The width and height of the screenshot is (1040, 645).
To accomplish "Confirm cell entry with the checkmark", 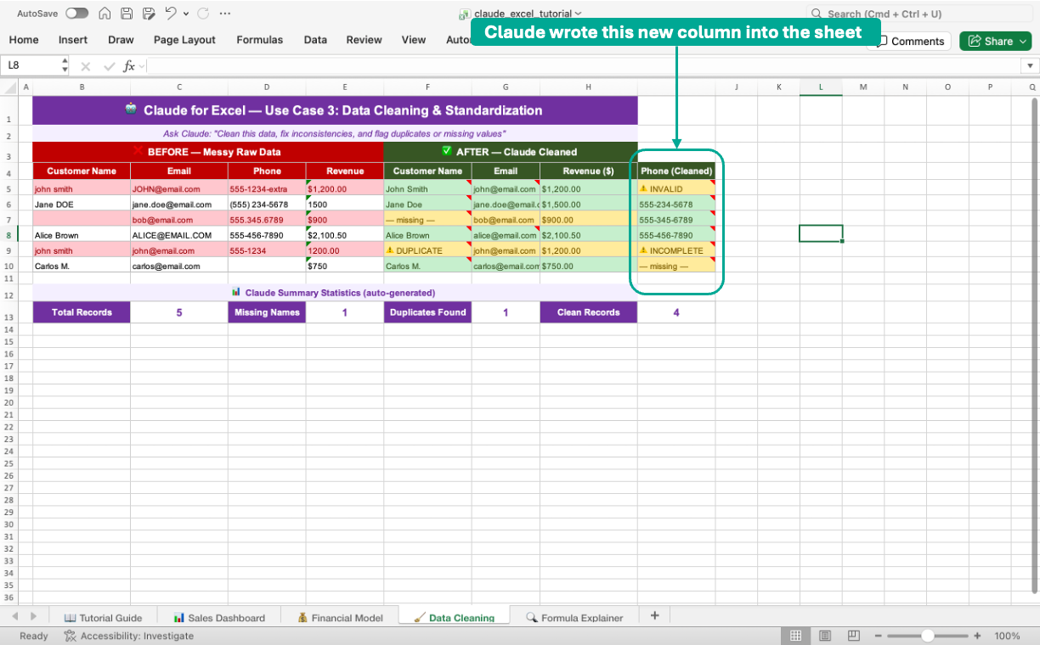I will 108,64.
